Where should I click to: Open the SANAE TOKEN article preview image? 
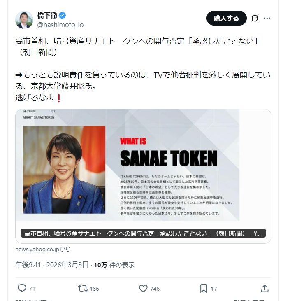[x=143, y=165]
